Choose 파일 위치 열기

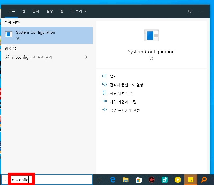121,93
